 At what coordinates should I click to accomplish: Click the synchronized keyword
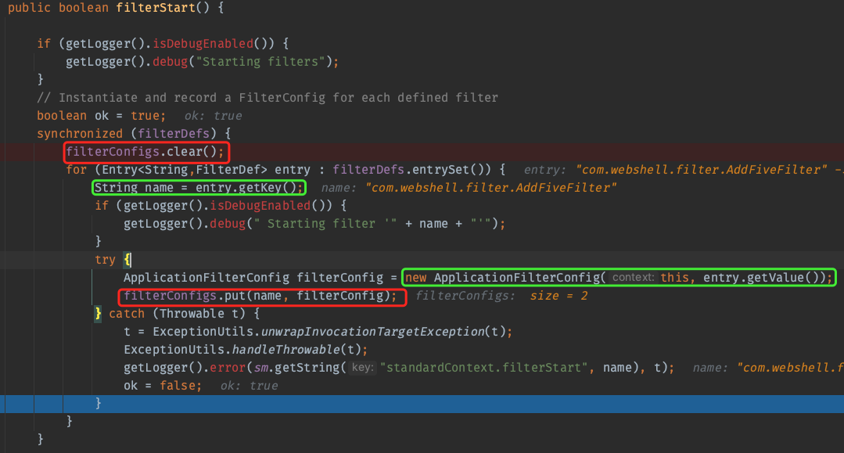tap(80, 134)
